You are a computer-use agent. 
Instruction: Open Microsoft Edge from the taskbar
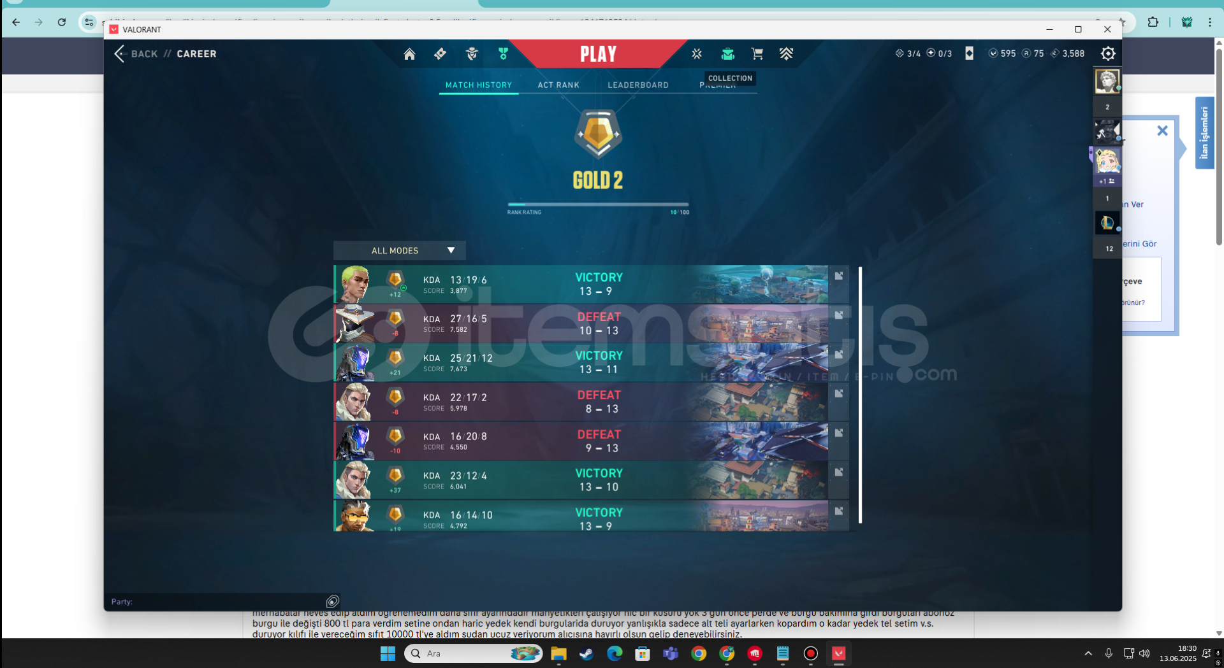pos(615,653)
